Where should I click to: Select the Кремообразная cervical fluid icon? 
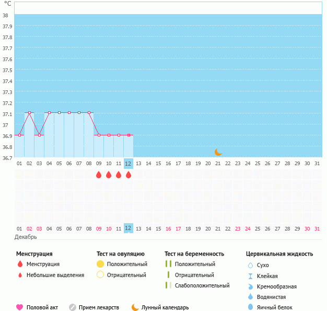click(x=250, y=286)
